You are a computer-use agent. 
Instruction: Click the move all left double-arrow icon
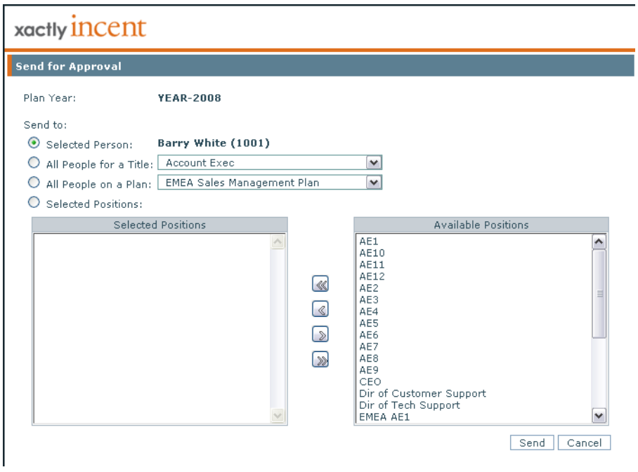coord(320,284)
